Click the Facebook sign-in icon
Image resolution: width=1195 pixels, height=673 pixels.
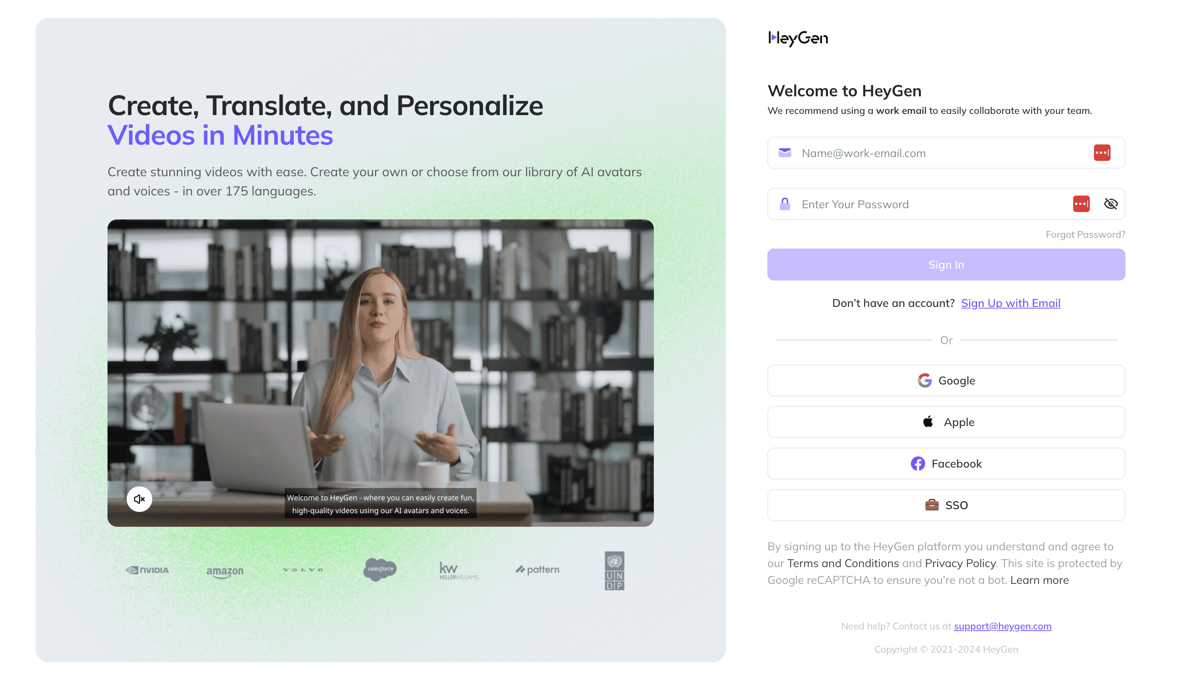click(918, 464)
